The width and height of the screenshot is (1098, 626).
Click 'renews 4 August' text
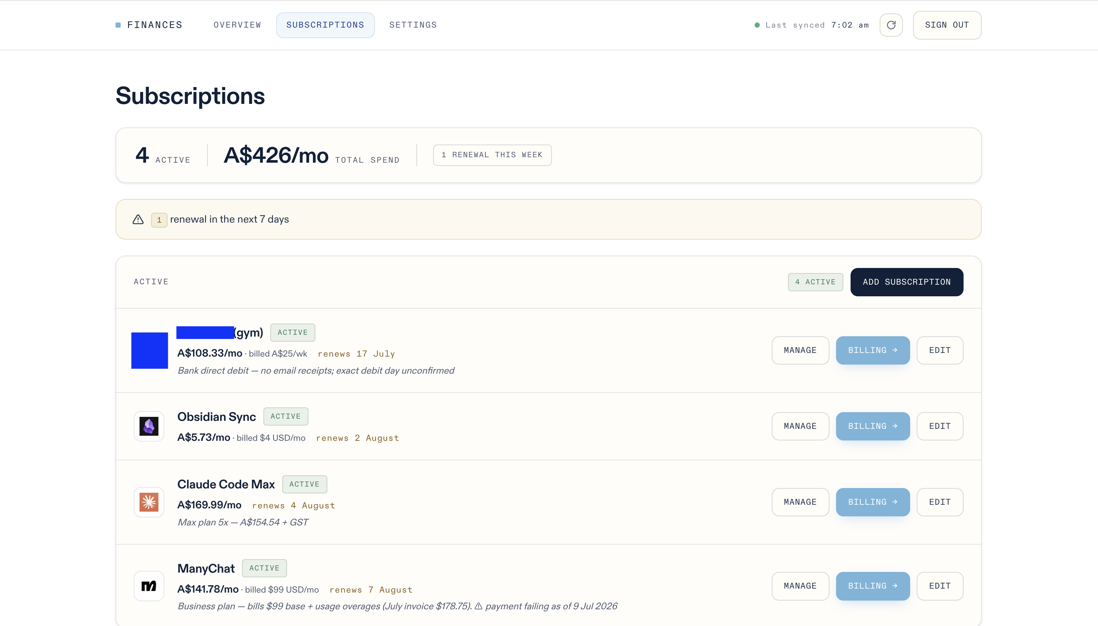[x=294, y=505]
